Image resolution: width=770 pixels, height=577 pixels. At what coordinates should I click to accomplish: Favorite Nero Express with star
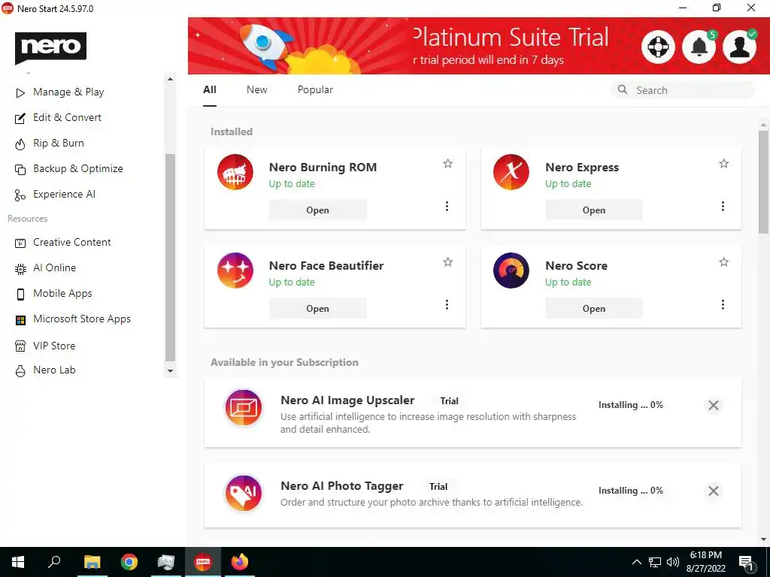pos(724,163)
